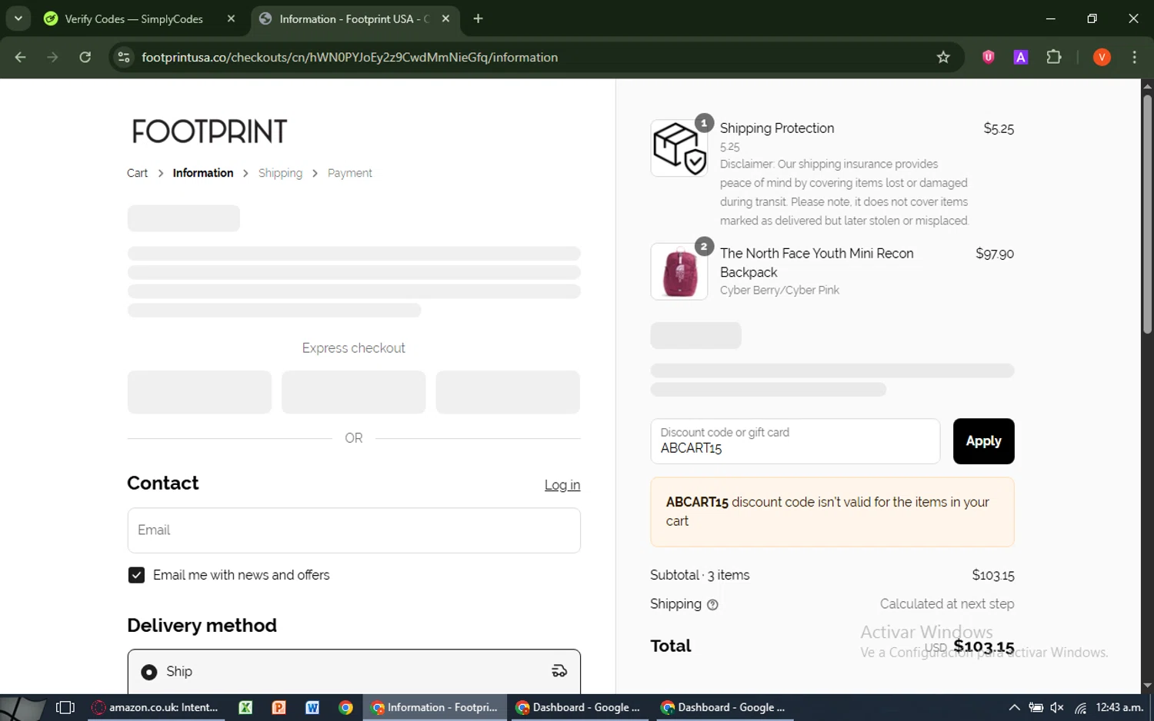Click the battery icon in system tray
This screenshot has height=721, width=1154.
pyautogui.click(x=1036, y=708)
